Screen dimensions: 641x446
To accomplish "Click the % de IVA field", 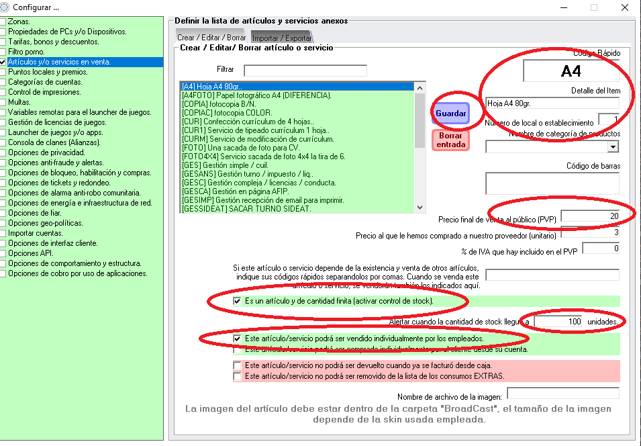I will [601, 248].
